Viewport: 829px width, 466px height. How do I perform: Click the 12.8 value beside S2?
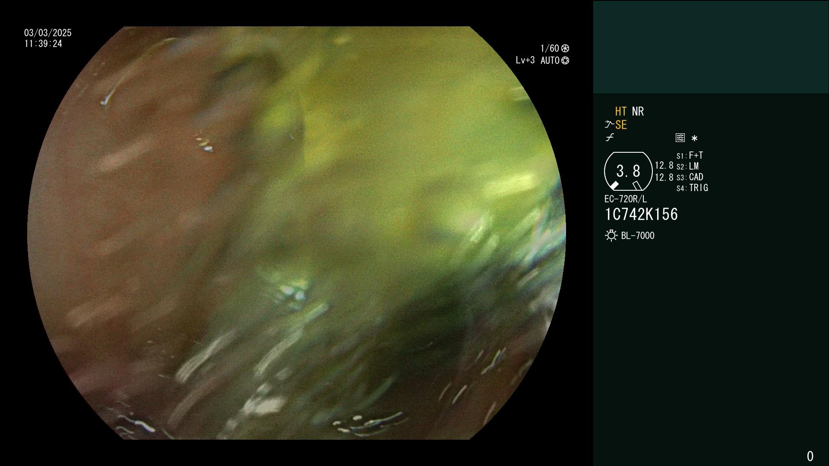point(664,166)
